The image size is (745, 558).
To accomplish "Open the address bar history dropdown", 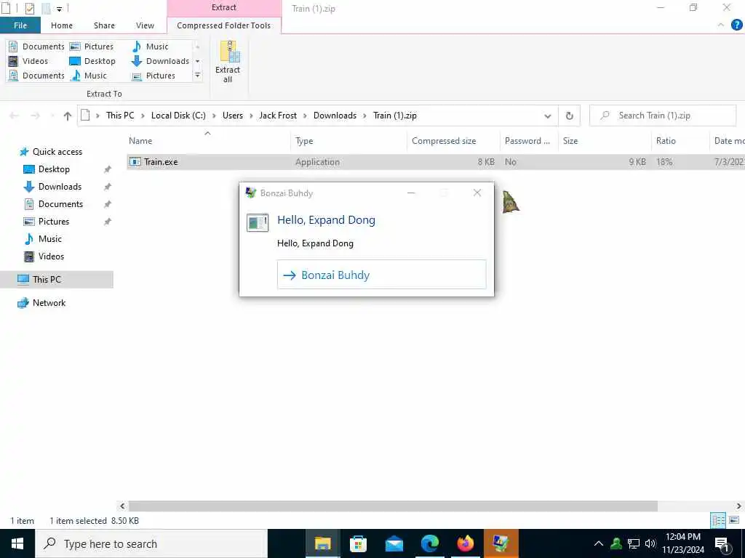I will pos(547,116).
